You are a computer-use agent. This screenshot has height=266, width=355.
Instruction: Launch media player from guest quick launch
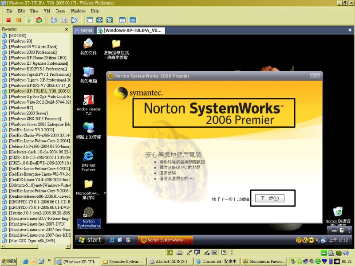[128, 240]
